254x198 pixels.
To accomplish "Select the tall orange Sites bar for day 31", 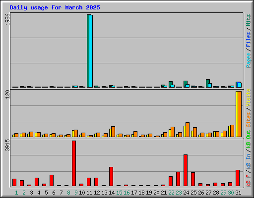I will (x=240, y=114).
